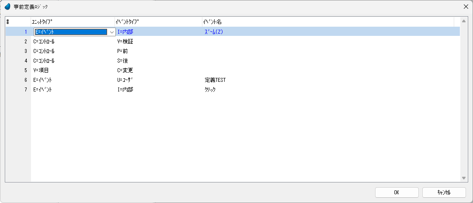
Task: Click the scrollbar up arrow
Action: point(464,21)
